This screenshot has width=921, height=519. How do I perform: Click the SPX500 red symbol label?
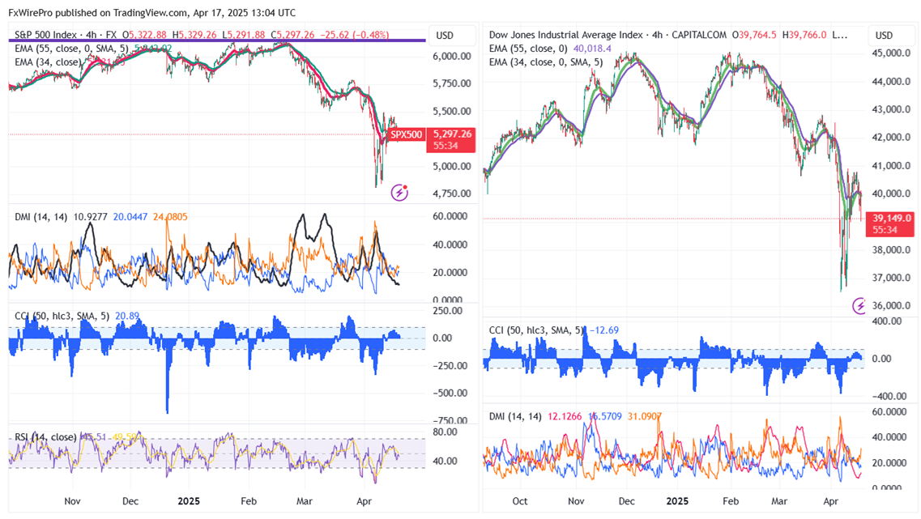tap(407, 134)
